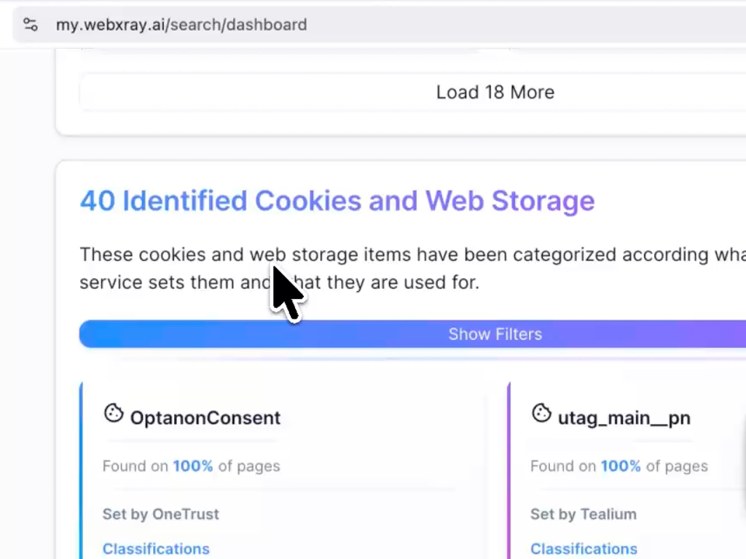Click the 100% value in OptanonConsent card
This screenshot has height=559, width=746.
pyautogui.click(x=193, y=466)
